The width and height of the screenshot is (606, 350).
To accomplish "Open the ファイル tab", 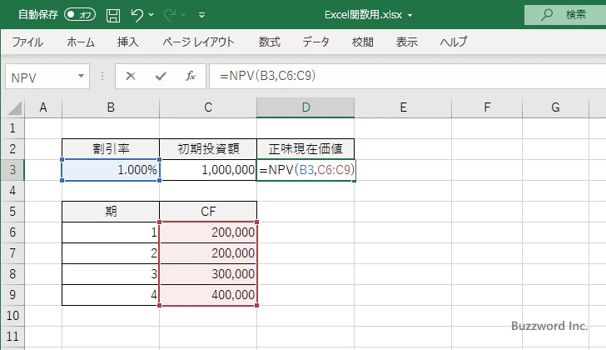I will (27, 42).
